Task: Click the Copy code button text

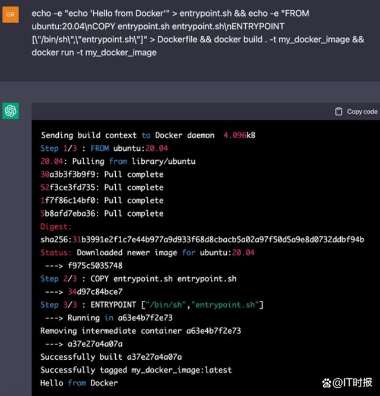Action: pyautogui.click(x=362, y=112)
